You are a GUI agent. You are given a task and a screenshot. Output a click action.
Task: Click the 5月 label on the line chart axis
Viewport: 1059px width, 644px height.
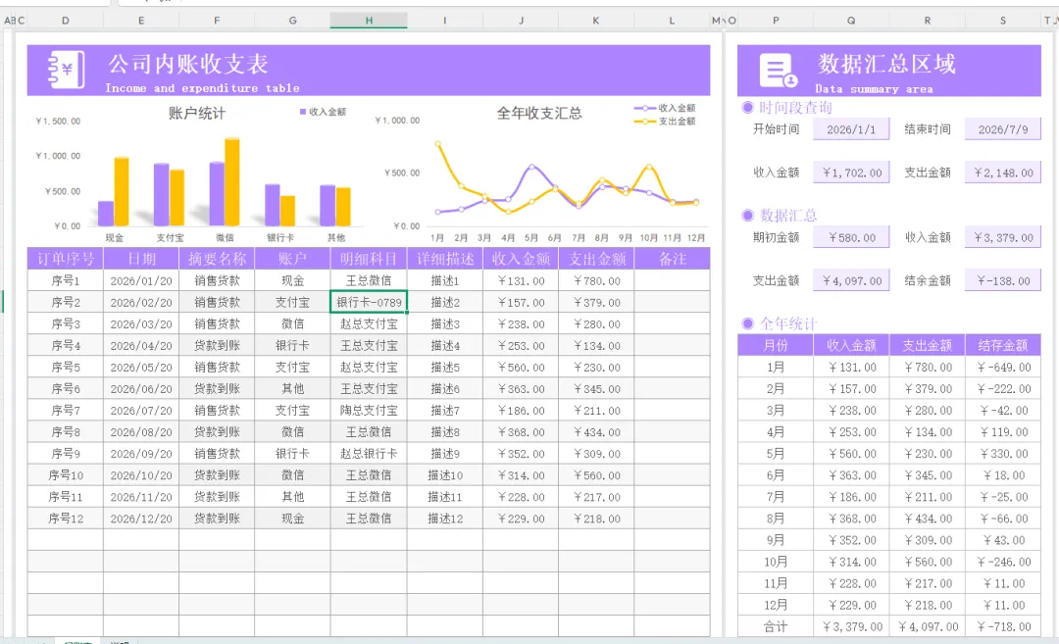coord(531,237)
